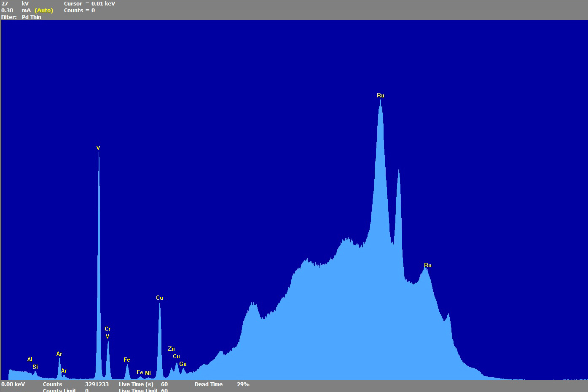The width and height of the screenshot is (588, 392).
Task: Select the 27 kV voltage value
Action: [5, 3]
